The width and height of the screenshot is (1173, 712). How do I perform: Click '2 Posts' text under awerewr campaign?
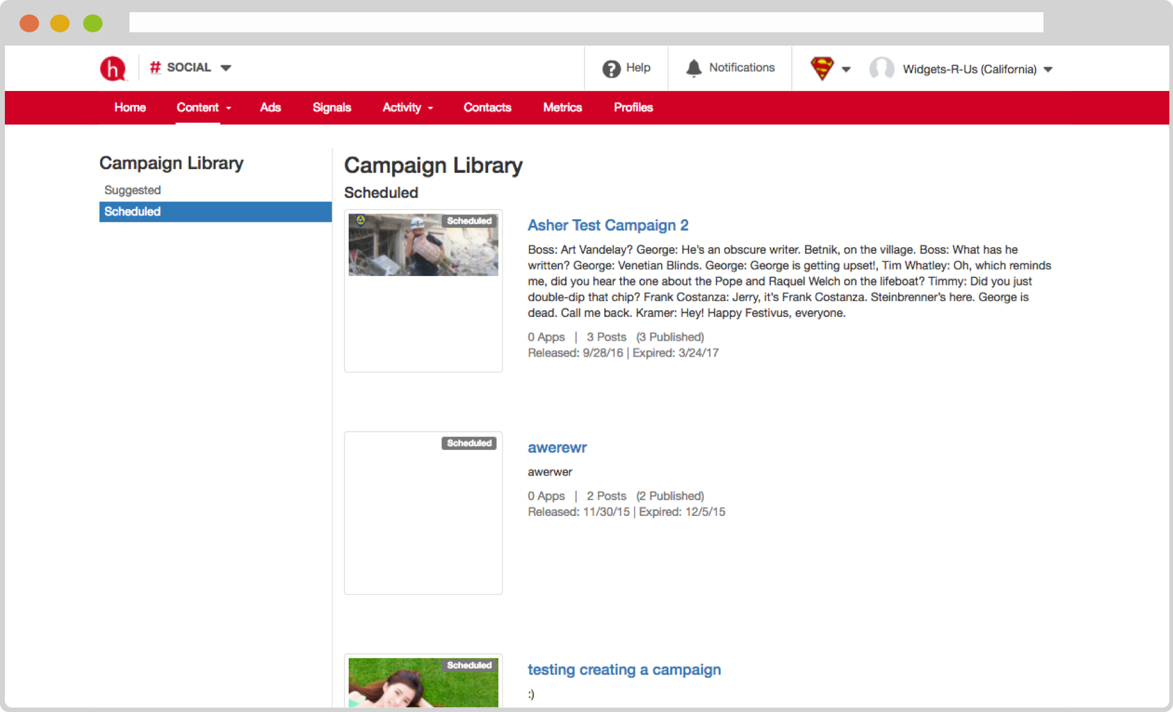click(607, 496)
